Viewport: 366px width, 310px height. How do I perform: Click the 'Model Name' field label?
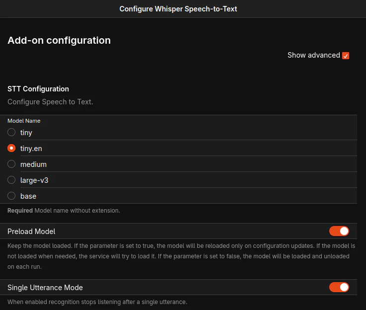24,121
